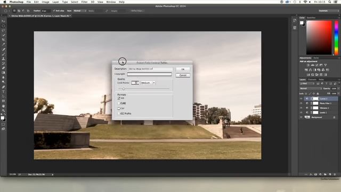Viewport: 341px width, 192px height.
Task: Enable the CSP format checkbox
Action: (119, 108)
